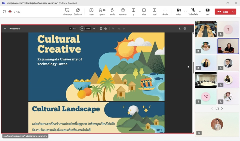Screen dimensions: 240x141
Task: Go to next page of participant gallery
Action: pos(222,109)
